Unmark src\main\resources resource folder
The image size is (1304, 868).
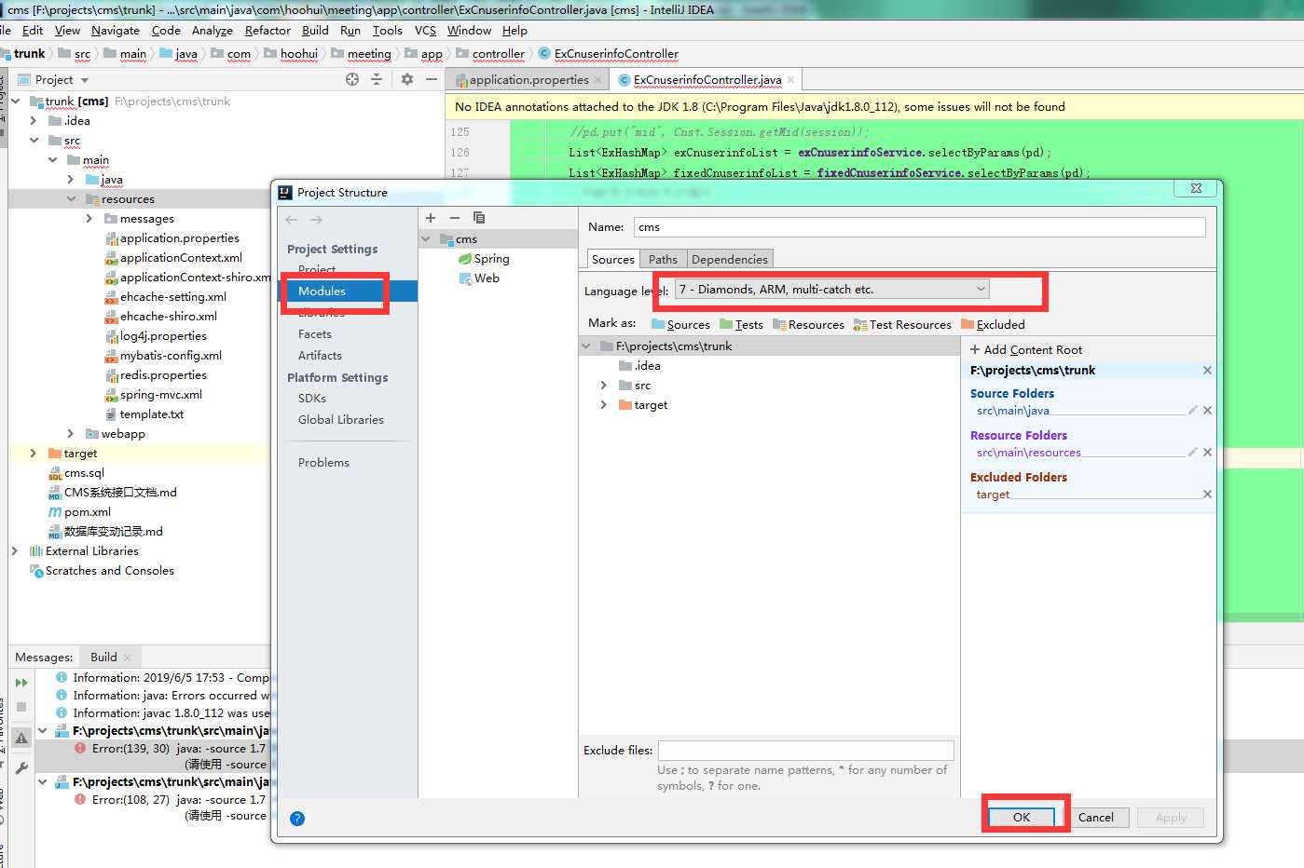[x=1207, y=452]
